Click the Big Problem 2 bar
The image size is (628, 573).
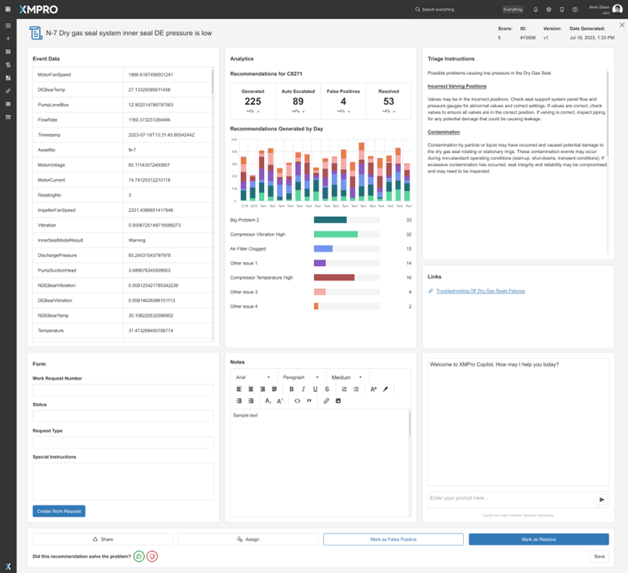point(330,220)
